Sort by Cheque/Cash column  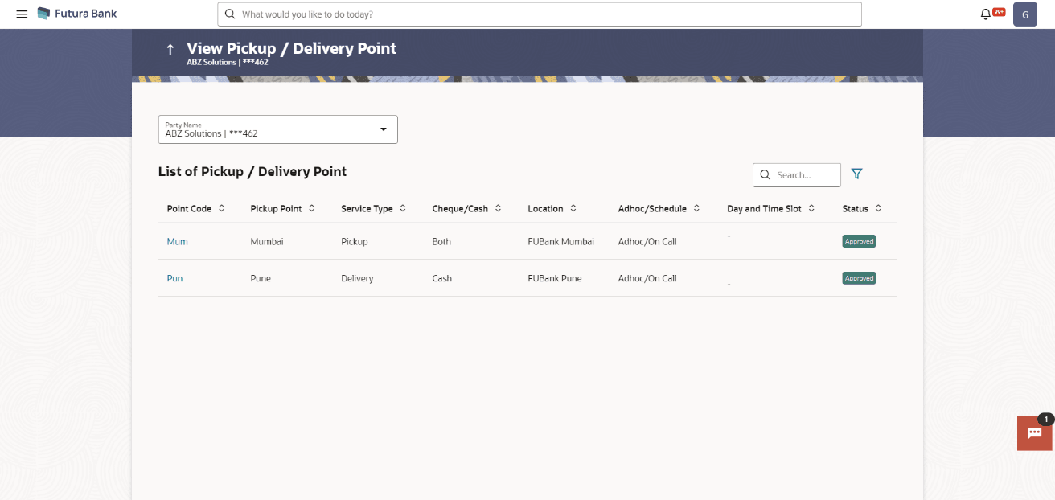click(498, 208)
